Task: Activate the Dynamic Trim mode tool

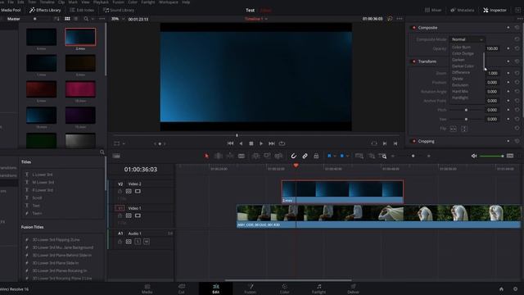Action: [x=230, y=156]
